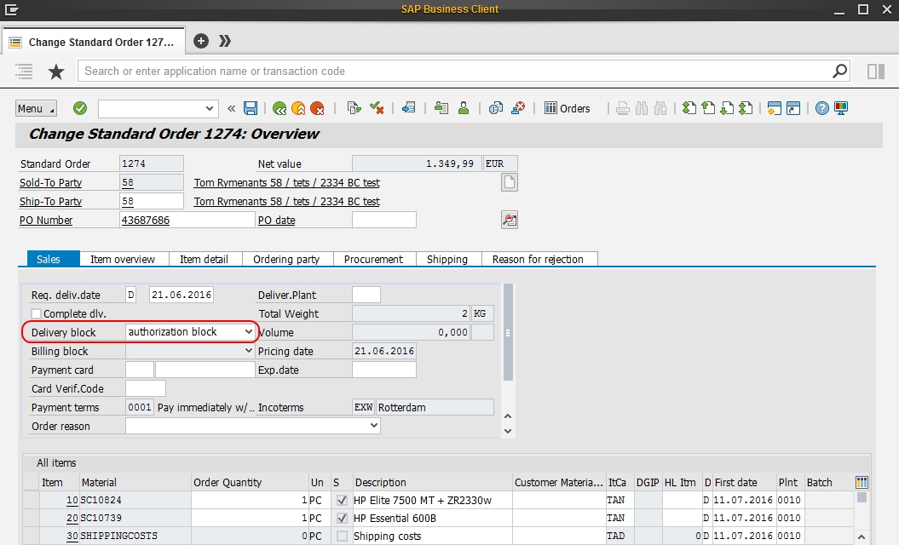The image size is (899, 545).
Task: Go to Previous Page icon
Action: (x=708, y=108)
